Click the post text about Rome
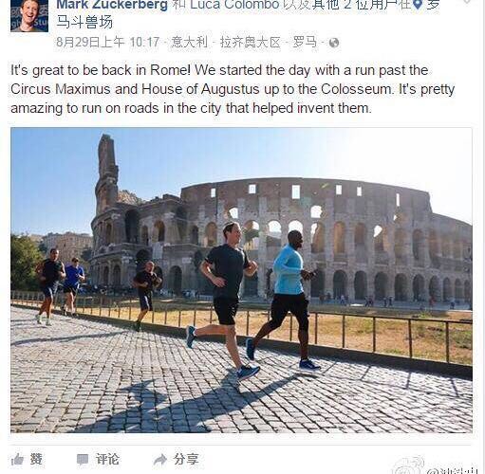485x474 pixels. coord(233,89)
